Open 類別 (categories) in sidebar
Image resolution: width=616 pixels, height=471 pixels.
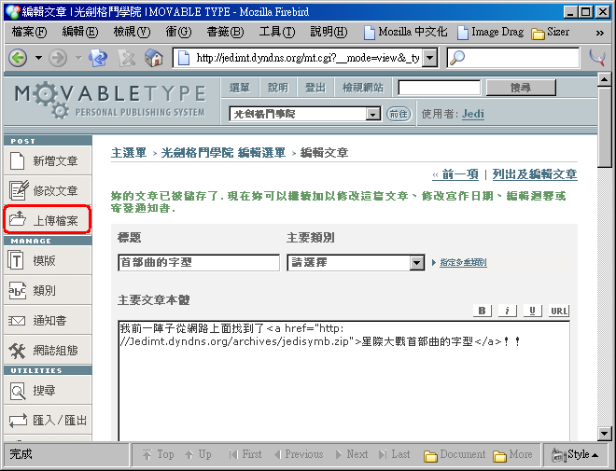[48, 290]
